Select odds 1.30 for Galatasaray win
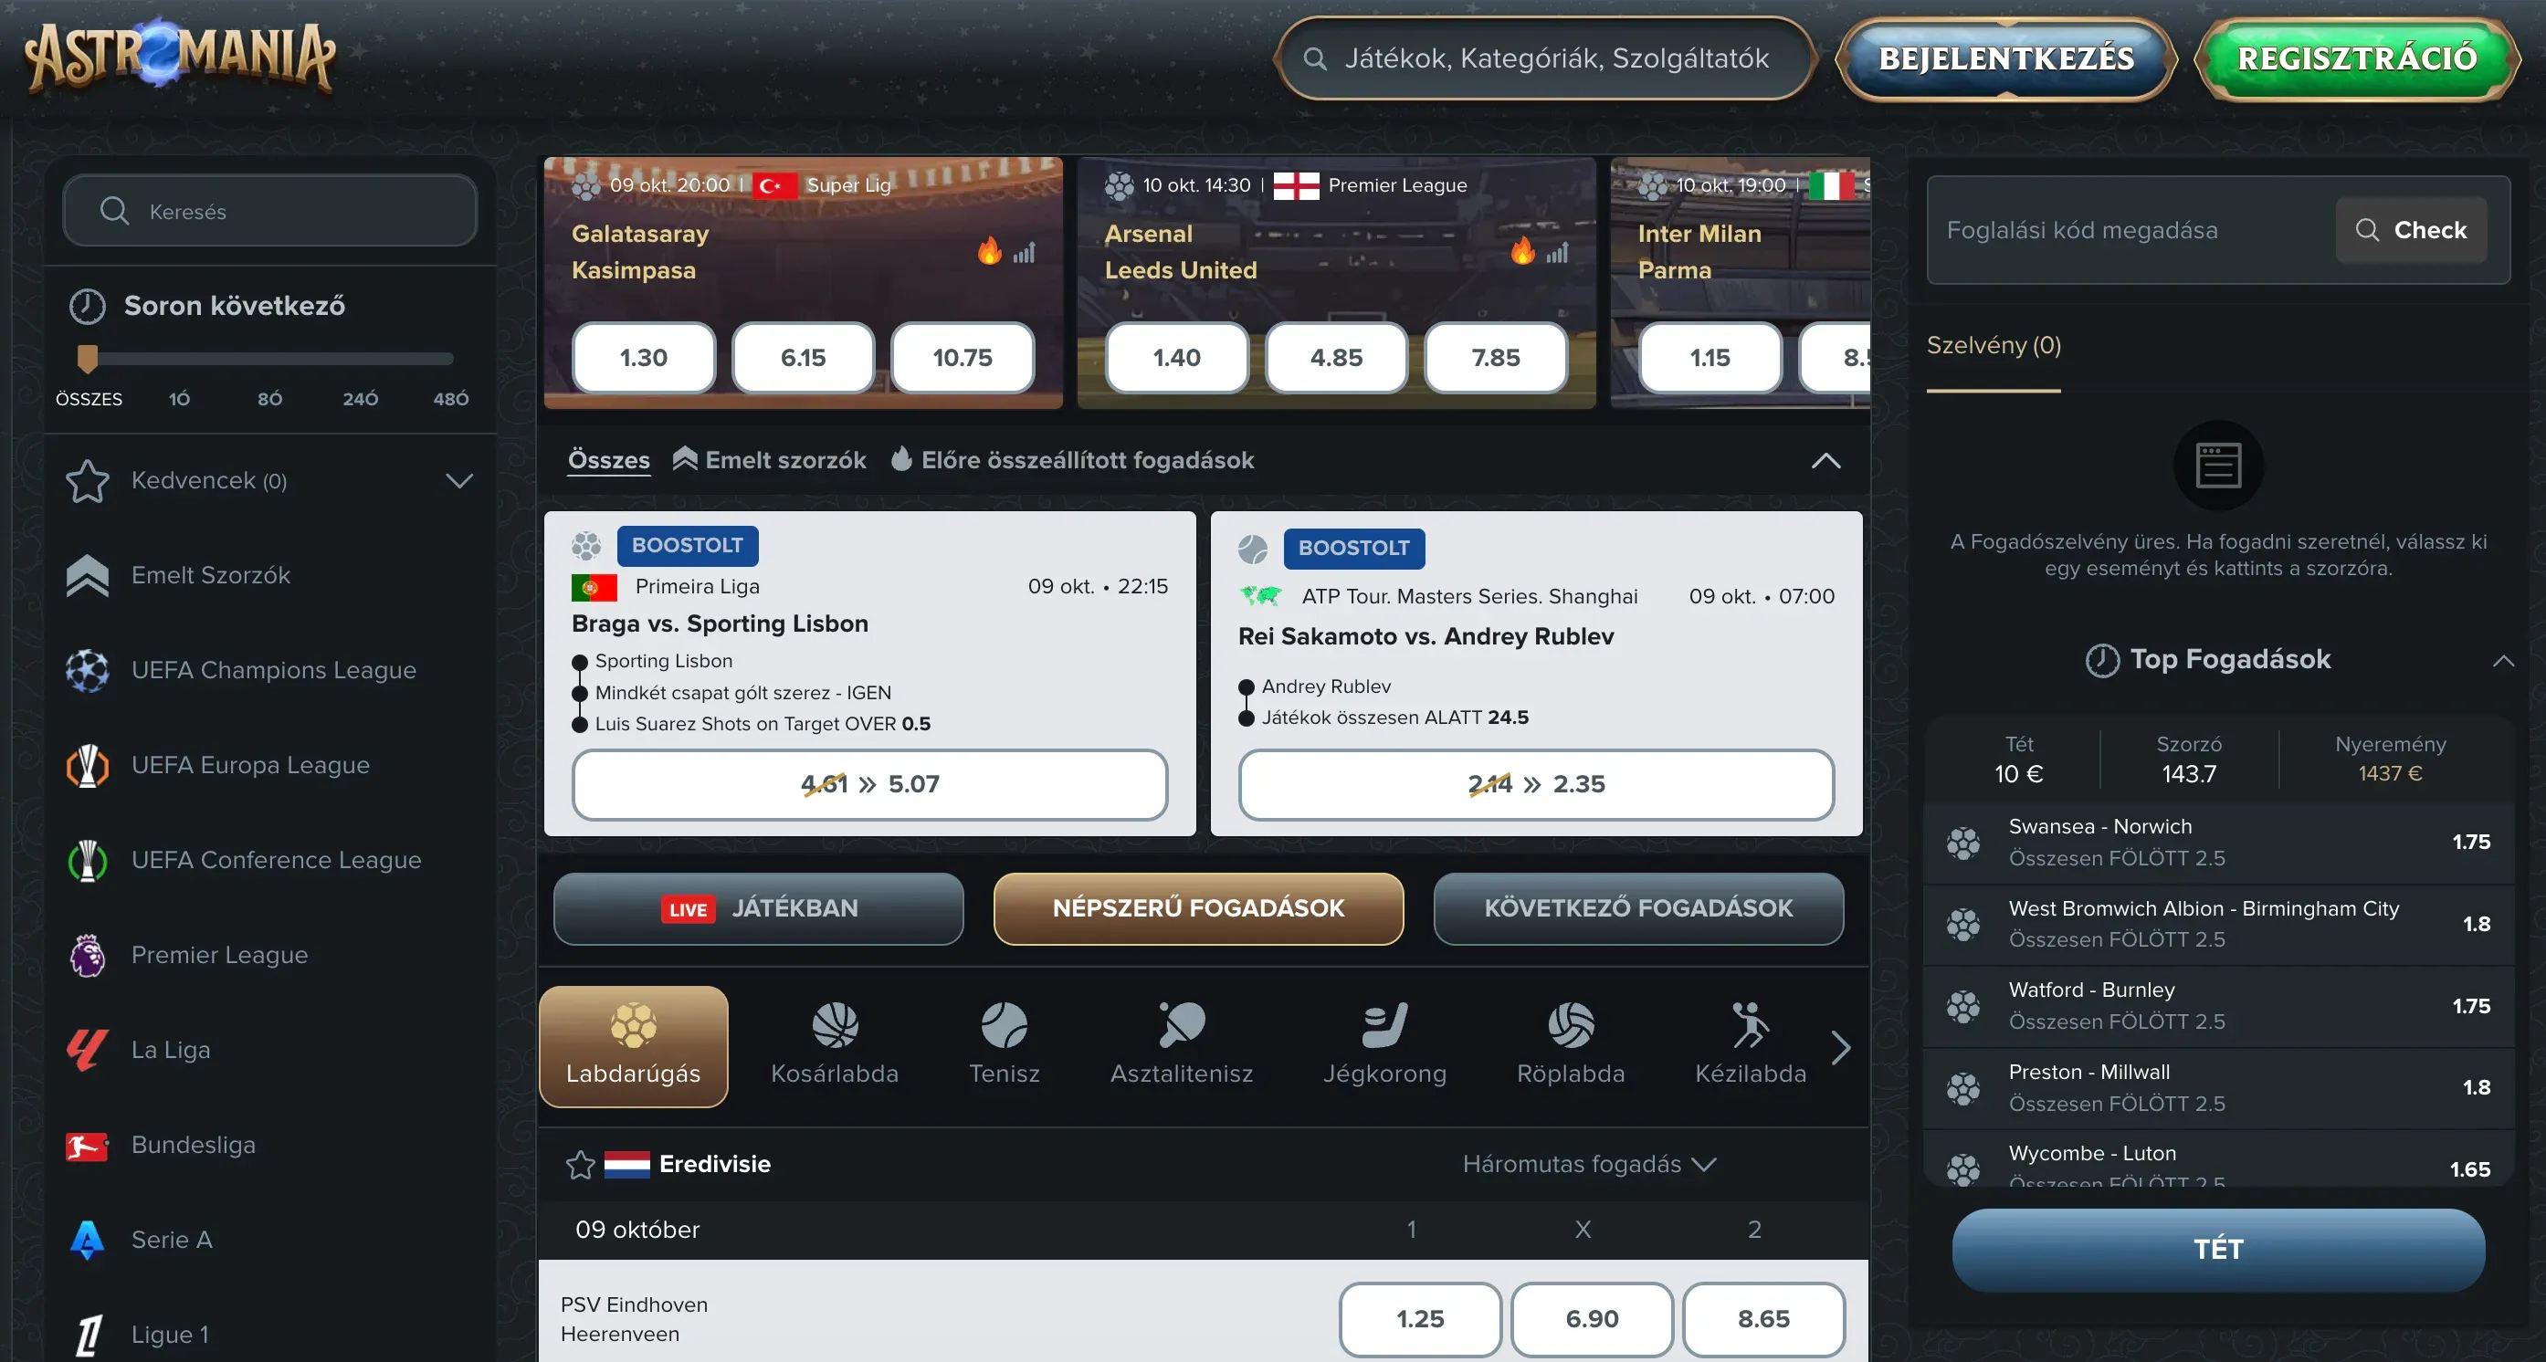The width and height of the screenshot is (2546, 1362). [644, 357]
